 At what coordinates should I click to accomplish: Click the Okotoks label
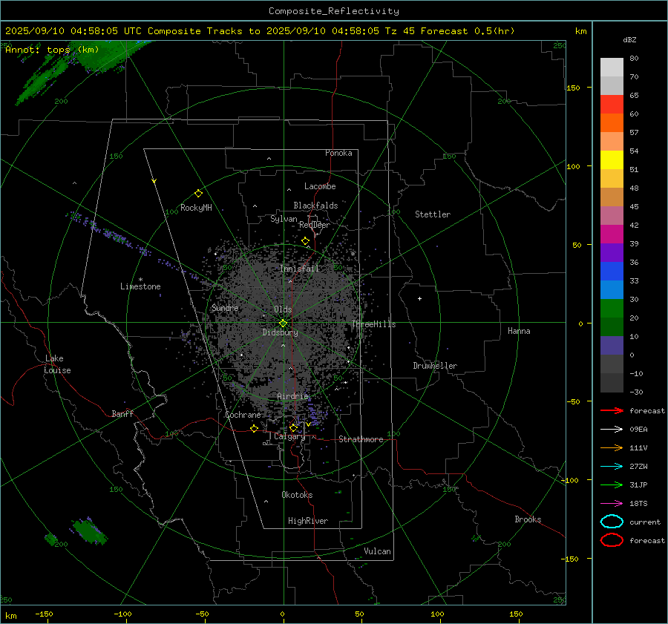297,495
